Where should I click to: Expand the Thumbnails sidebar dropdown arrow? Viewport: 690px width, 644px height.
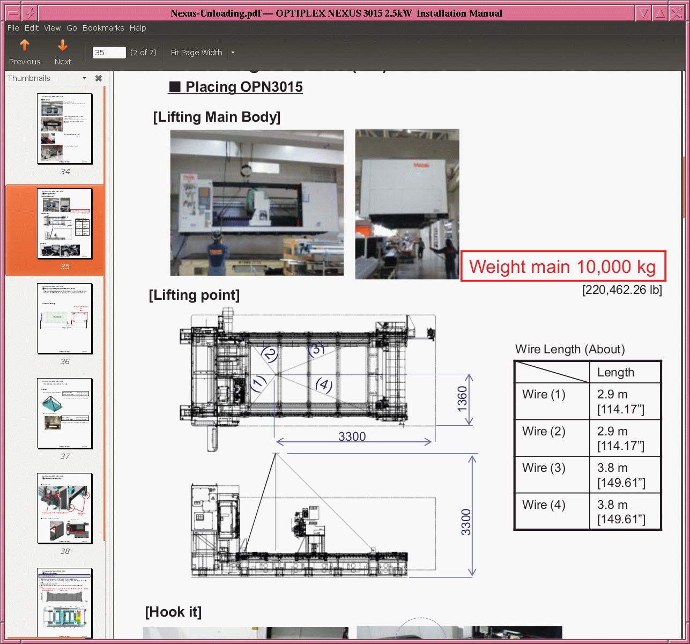pyautogui.click(x=84, y=78)
